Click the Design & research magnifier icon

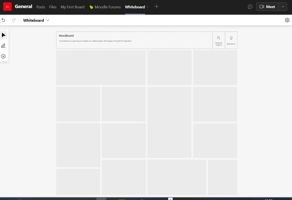click(x=219, y=37)
